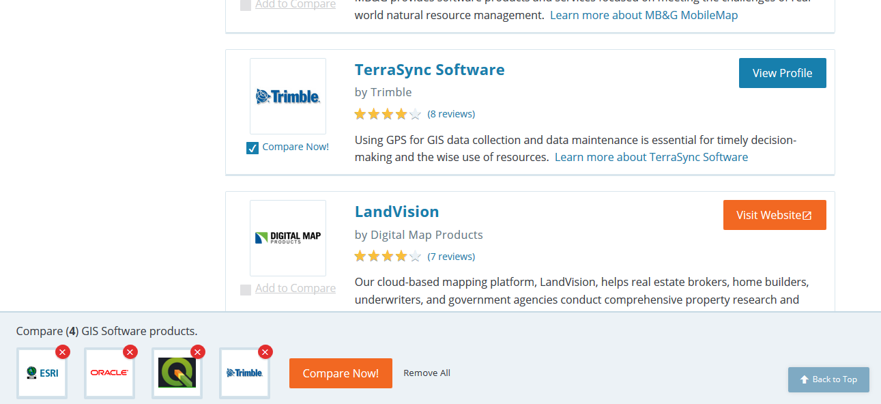Viewport: 881px width, 404px height.
Task: Open the LandVision title link
Action: pyautogui.click(x=396, y=212)
